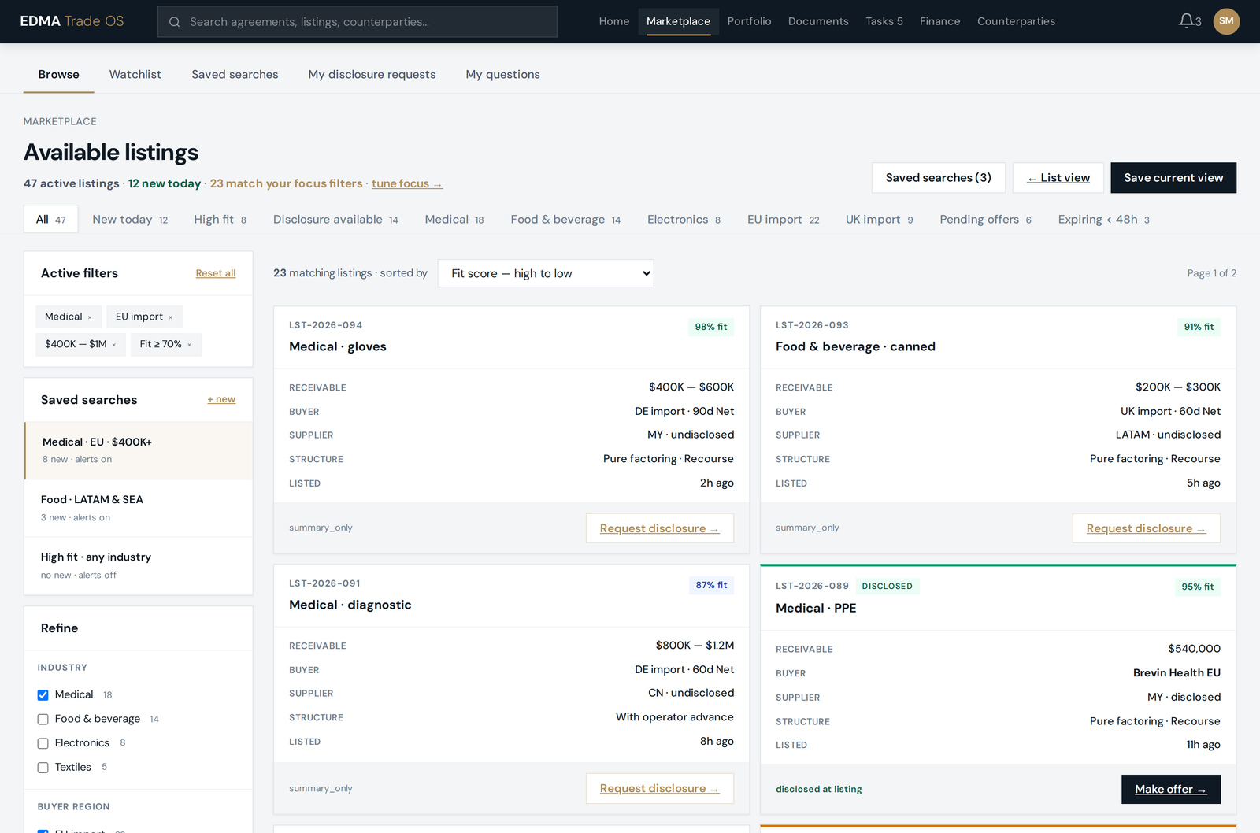The height and width of the screenshot is (833, 1260).
Task: Open the Medical · diagnostic listing title
Action: tap(350, 605)
